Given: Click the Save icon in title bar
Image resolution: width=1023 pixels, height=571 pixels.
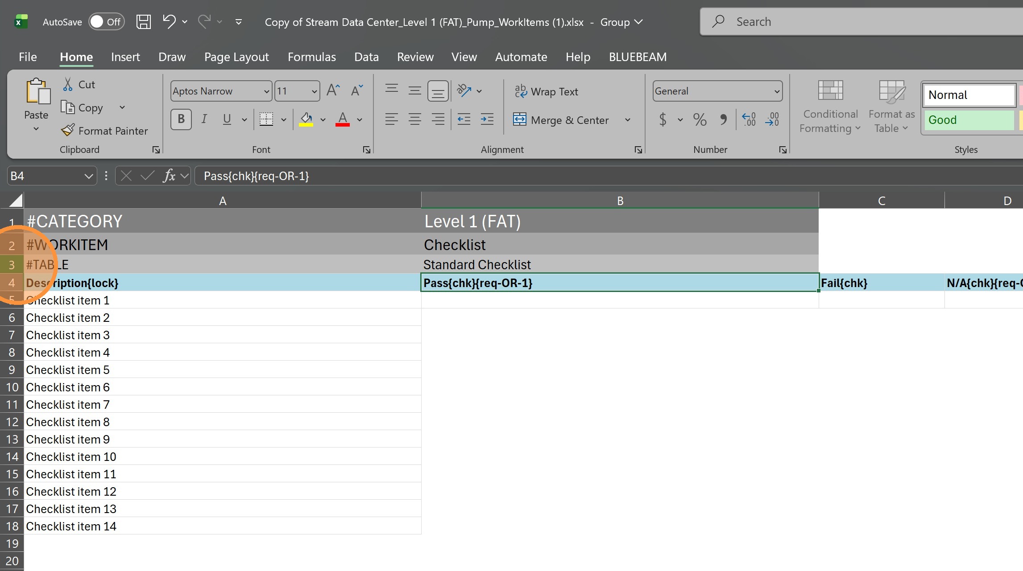Looking at the screenshot, I should 143,22.
